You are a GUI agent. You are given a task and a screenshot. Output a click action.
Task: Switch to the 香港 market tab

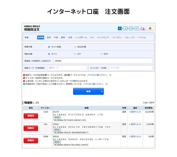(x=49, y=38)
